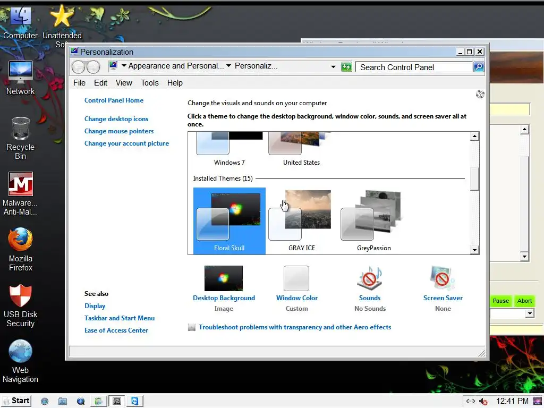Go to Control Panel Home
The height and width of the screenshot is (408, 544).
pos(114,100)
